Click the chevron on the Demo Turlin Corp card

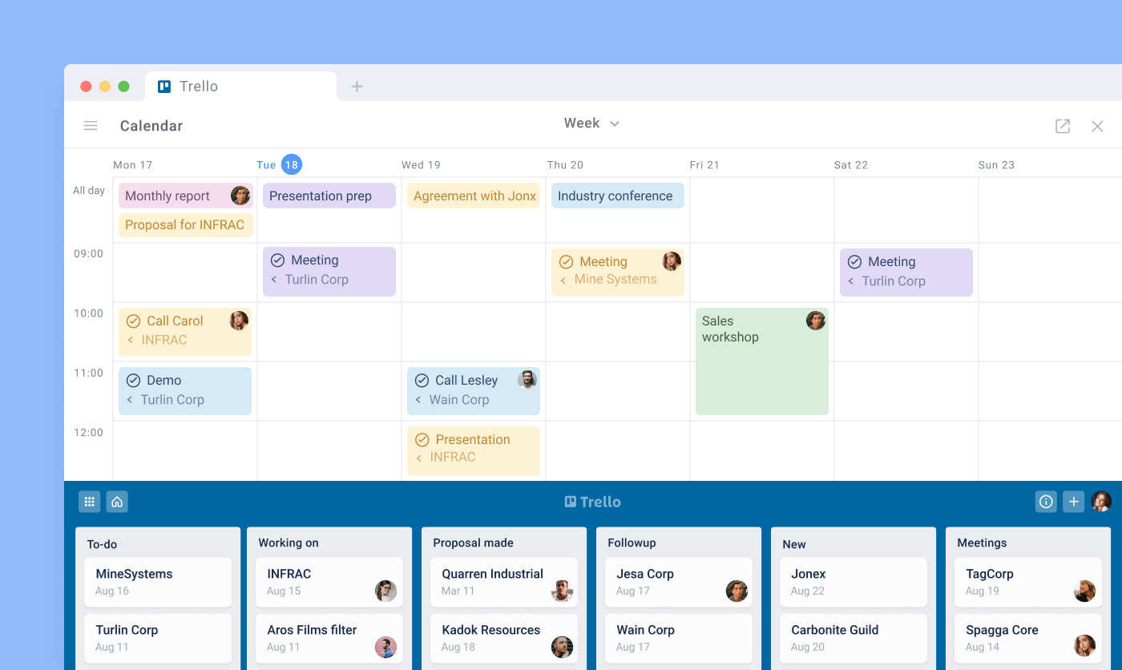point(130,398)
